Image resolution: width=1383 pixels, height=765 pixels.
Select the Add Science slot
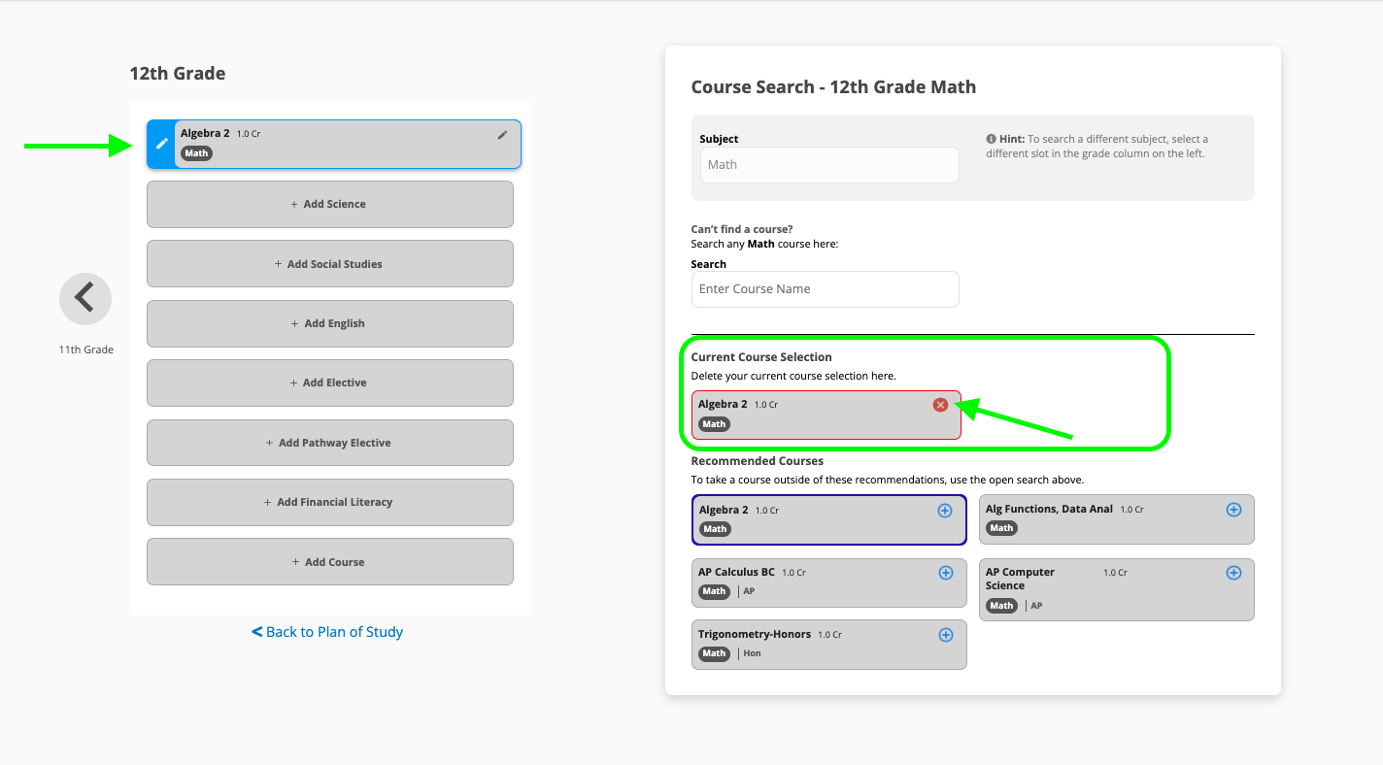click(x=329, y=205)
